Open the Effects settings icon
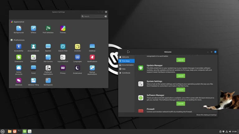 coord(33,29)
